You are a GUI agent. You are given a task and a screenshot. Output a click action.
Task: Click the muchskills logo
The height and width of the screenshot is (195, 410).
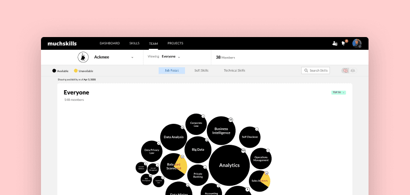coord(62,43)
